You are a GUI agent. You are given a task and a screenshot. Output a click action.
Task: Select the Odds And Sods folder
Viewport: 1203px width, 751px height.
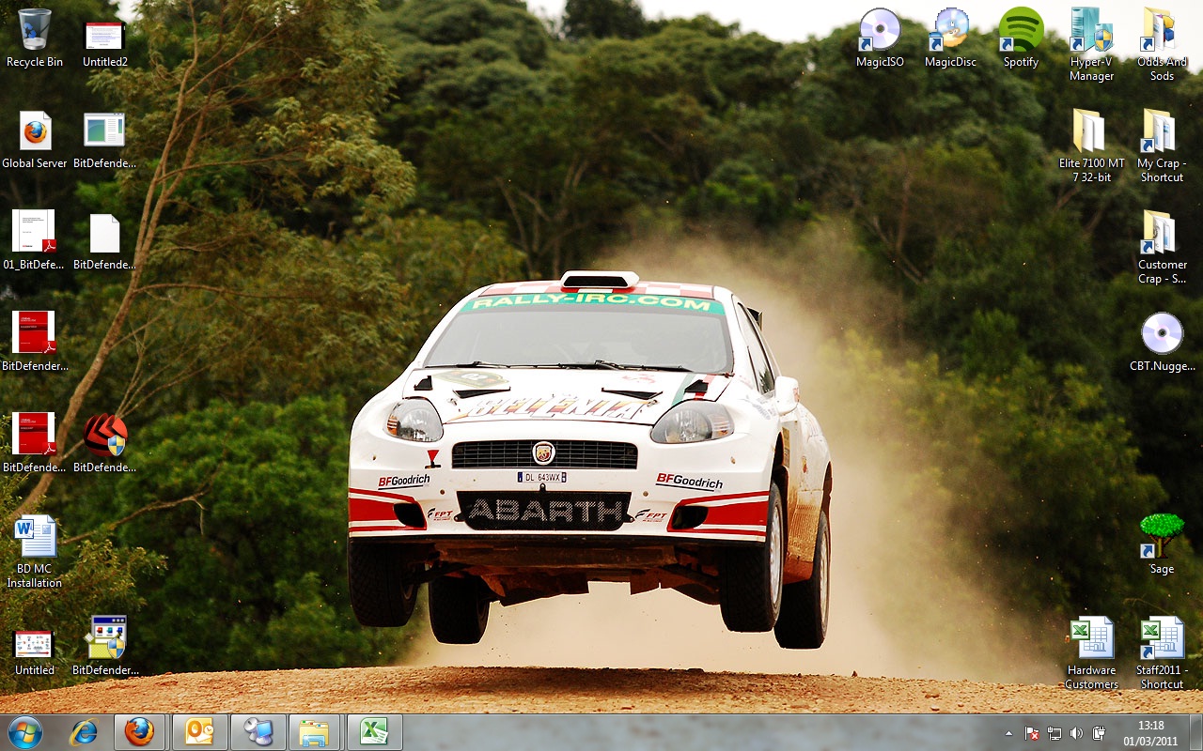click(x=1162, y=45)
